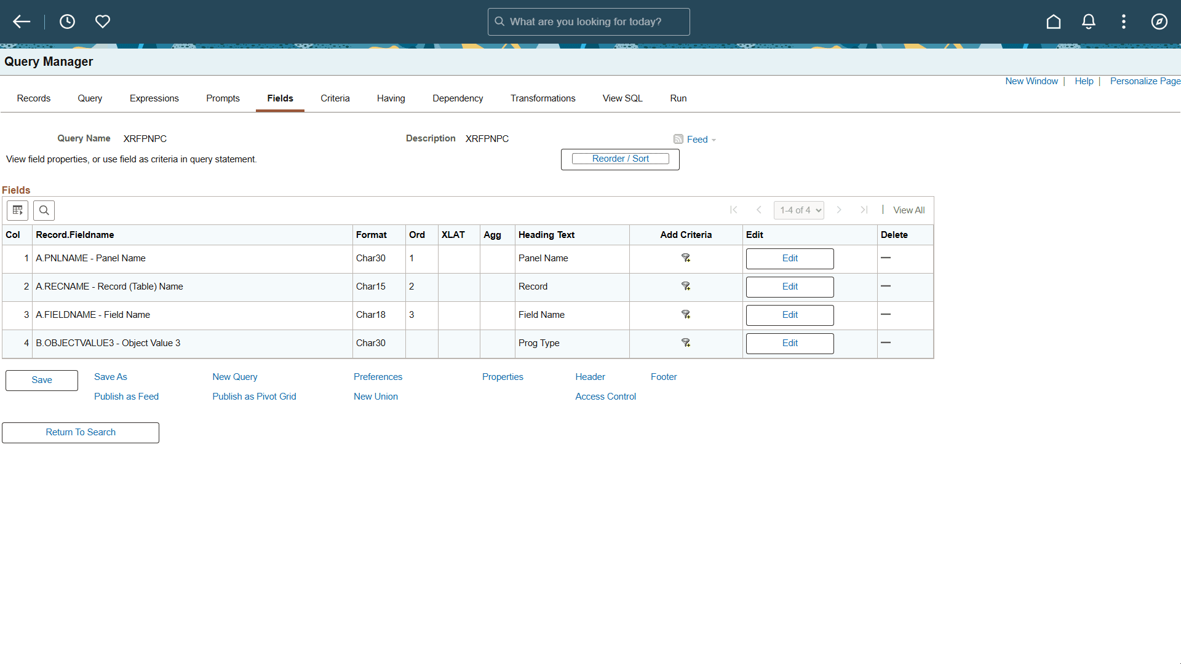Open the Transformations tab
Viewport: 1181px width, 664px height.
click(x=543, y=98)
